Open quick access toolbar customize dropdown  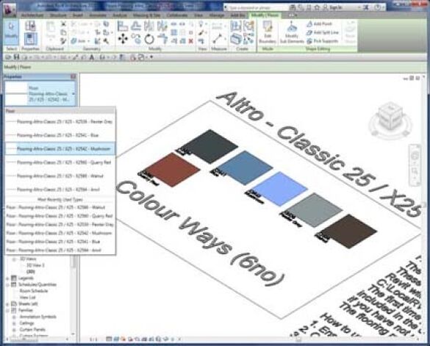pyautogui.click(x=151, y=57)
